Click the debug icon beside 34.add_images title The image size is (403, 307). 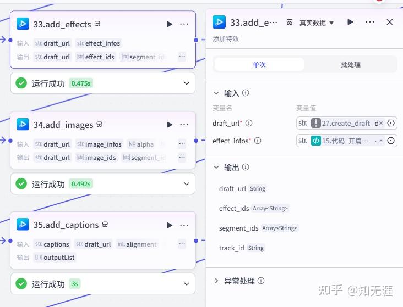pyautogui.click(x=99, y=124)
